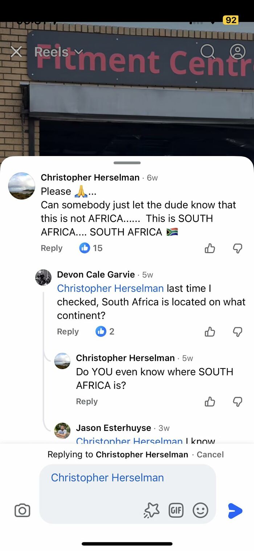Image resolution: width=254 pixels, height=551 pixels.
Task: Expand the Reels dropdown chevron
Action: tap(79, 52)
